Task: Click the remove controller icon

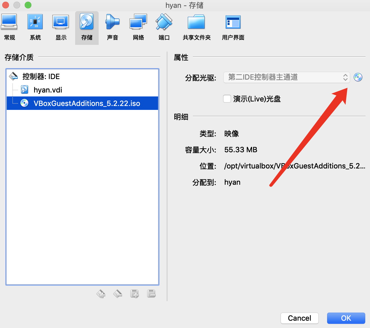Action: click(x=118, y=294)
